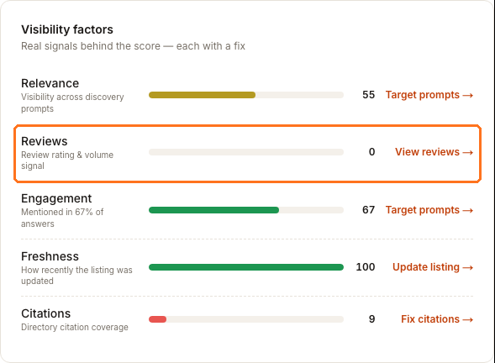
Task: Select the Relevance score value 55
Action: click(368, 95)
